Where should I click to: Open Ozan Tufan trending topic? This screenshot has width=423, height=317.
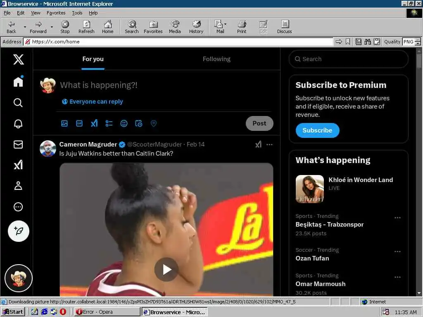312,258
